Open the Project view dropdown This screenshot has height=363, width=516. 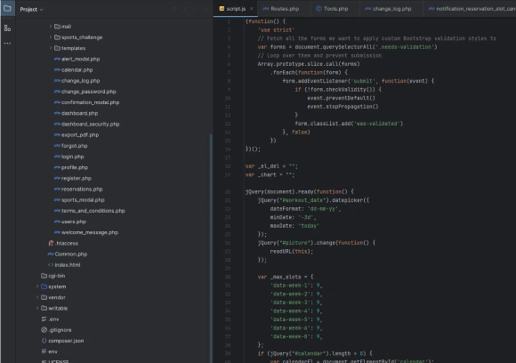click(32, 10)
